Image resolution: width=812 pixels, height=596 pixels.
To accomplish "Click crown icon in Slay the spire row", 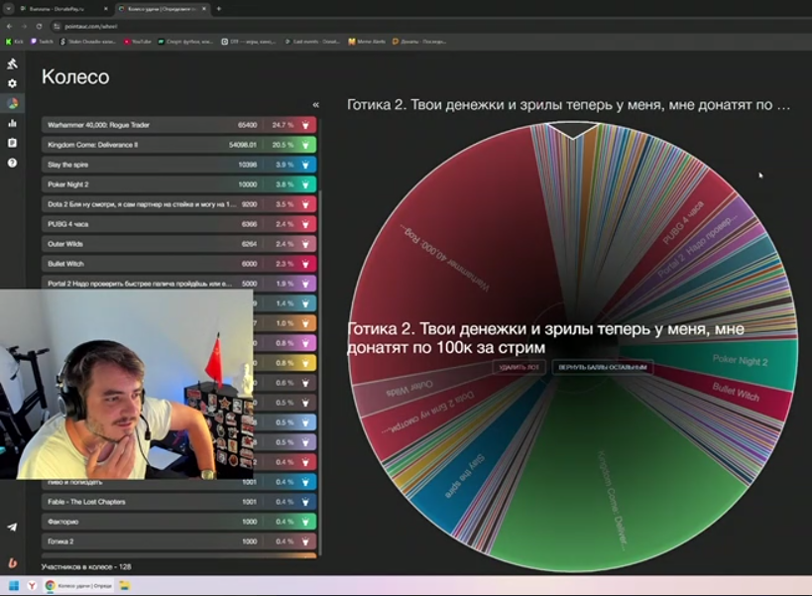I will (x=305, y=165).
